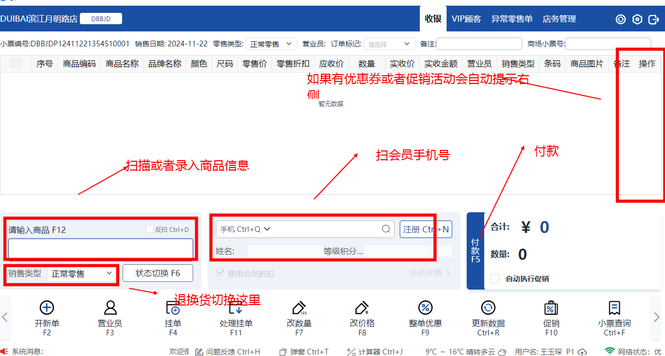Screen dimensions: 665x356
Task: Click the 改数量 edit quantity icon
Action: pos(299,308)
